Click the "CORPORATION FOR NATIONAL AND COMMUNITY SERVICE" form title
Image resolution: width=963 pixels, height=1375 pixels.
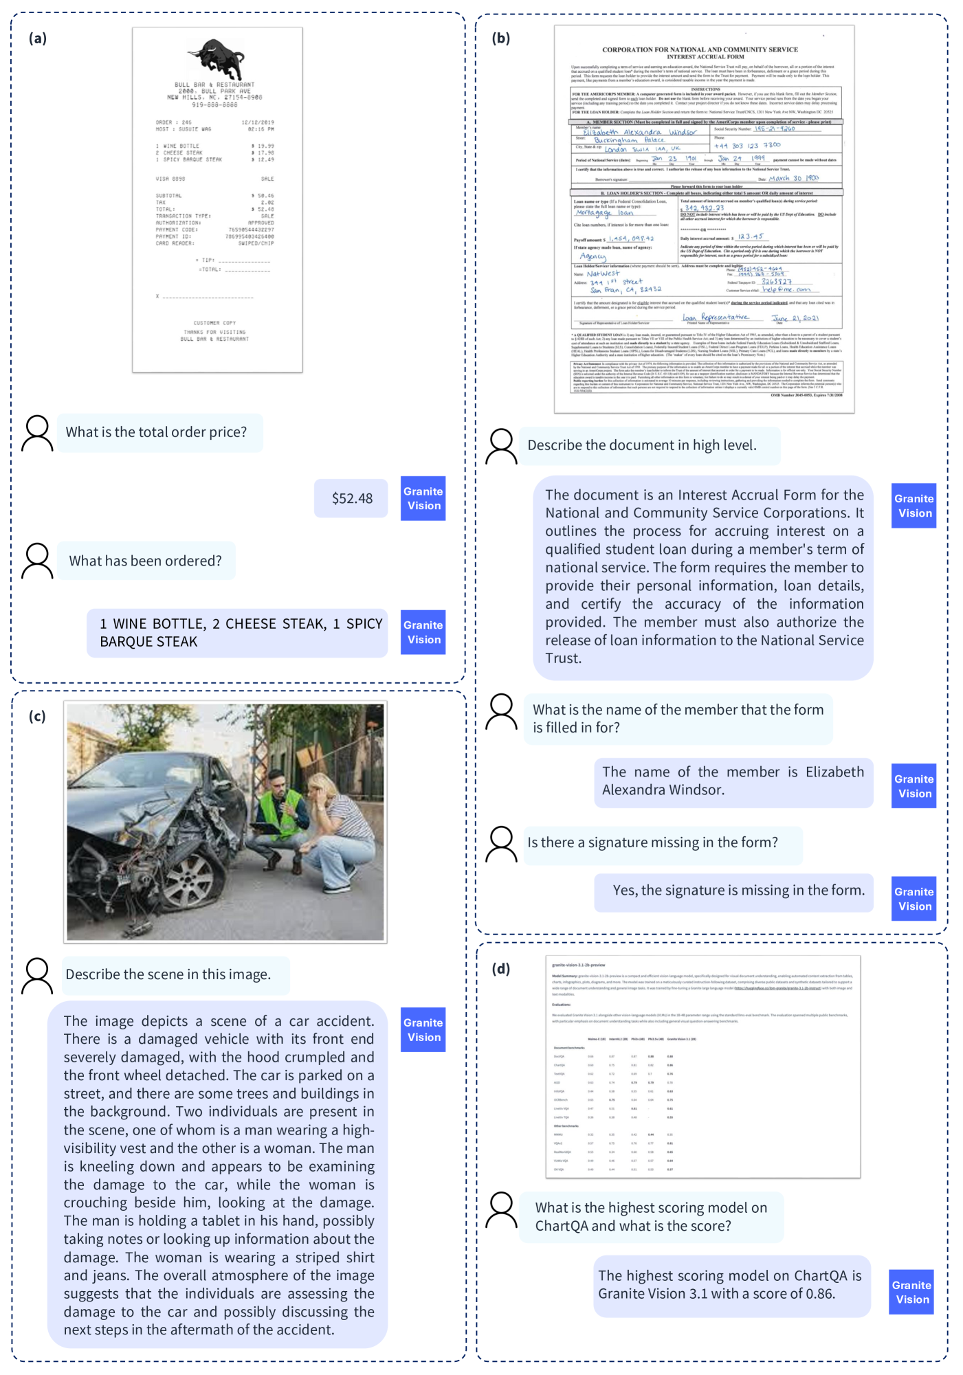click(700, 49)
